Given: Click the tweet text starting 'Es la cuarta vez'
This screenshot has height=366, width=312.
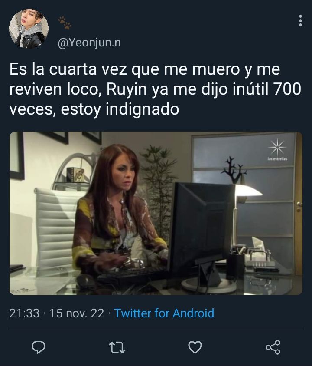Looking at the screenshot, I should (x=155, y=89).
